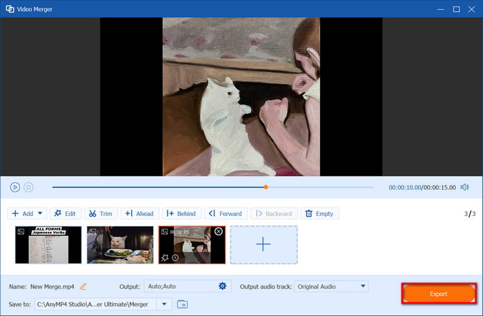Open the Edit tool
The image size is (483, 316).
(66, 213)
